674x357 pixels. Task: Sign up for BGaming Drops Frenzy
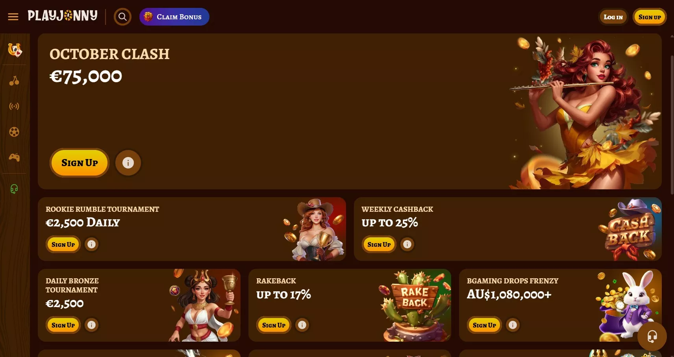[x=484, y=325]
